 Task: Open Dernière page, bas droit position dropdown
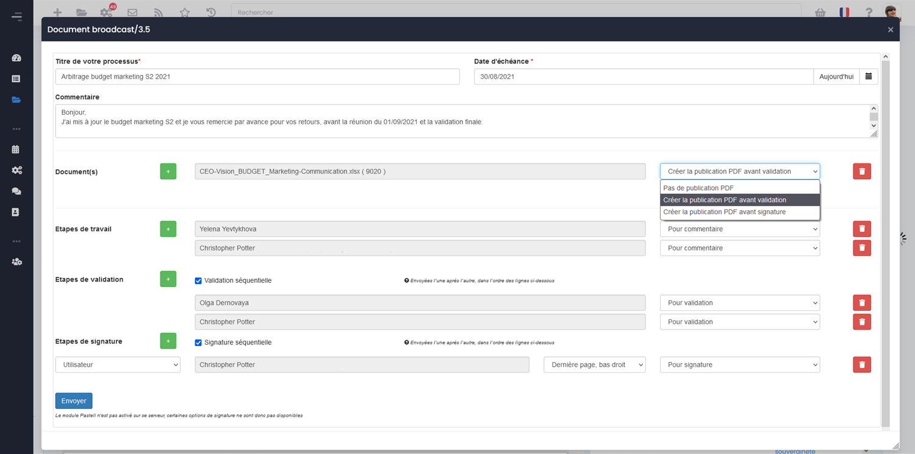[594, 364]
